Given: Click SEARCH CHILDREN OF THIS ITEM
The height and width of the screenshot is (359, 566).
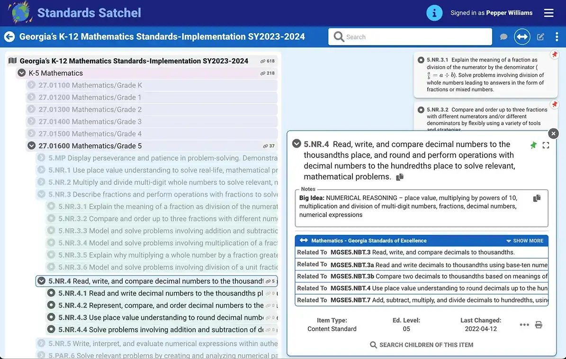Looking at the screenshot, I should (422, 345).
